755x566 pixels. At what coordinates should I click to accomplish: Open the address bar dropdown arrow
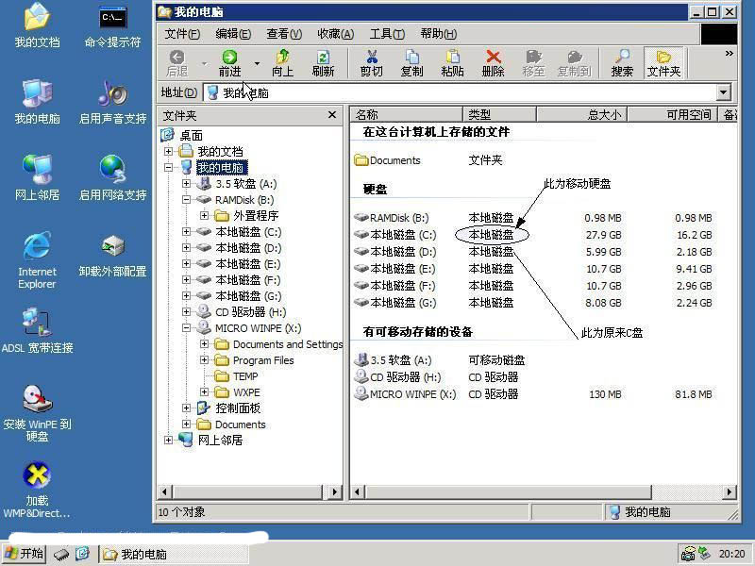click(724, 92)
